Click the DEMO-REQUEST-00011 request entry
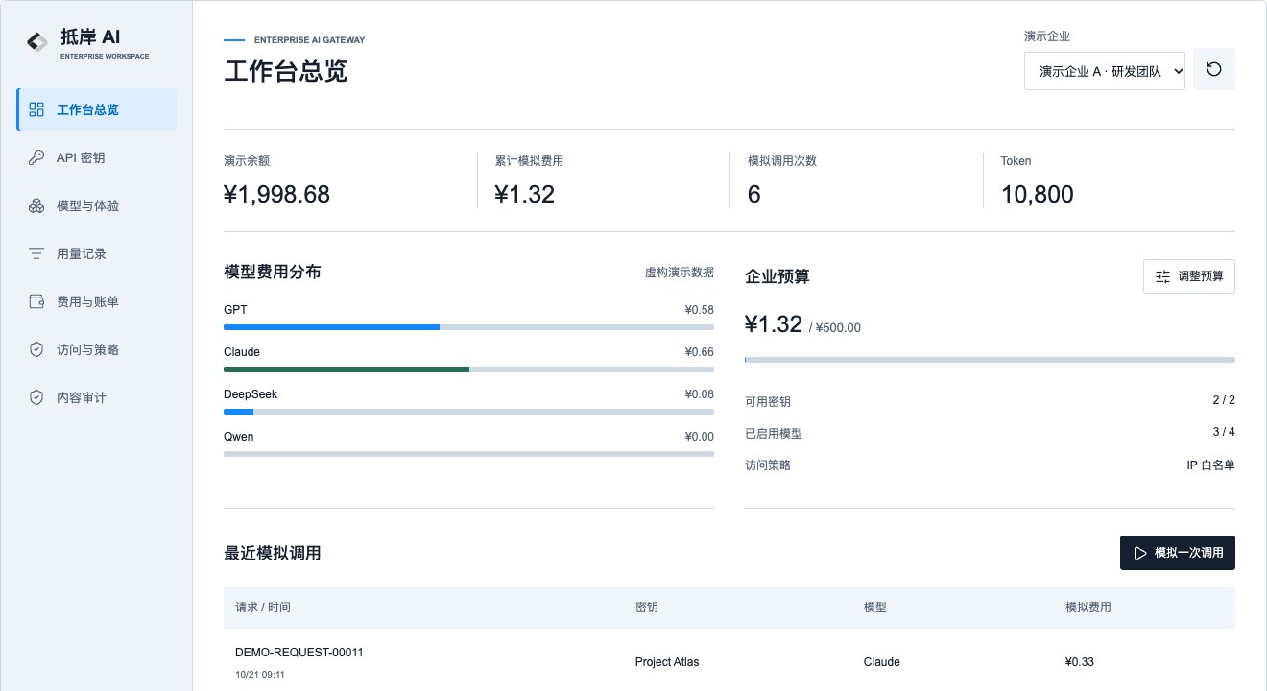Screen dimensions: 1267x691 299,653
